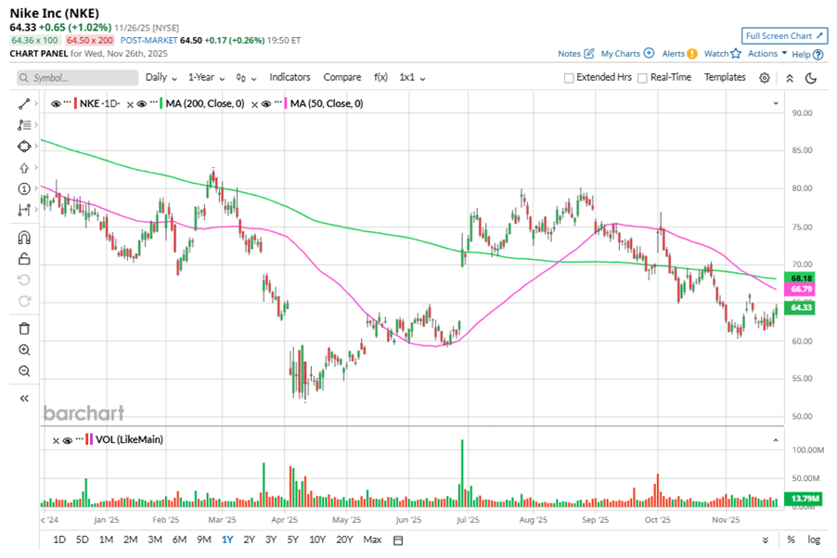Open the calendar date range icon
Viewport: 837px width, 558px height.
click(x=398, y=540)
